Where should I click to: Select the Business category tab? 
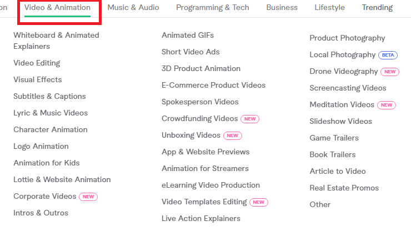(x=282, y=8)
